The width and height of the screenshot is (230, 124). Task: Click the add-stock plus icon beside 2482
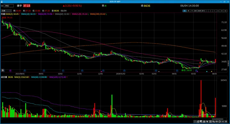point(2,6)
